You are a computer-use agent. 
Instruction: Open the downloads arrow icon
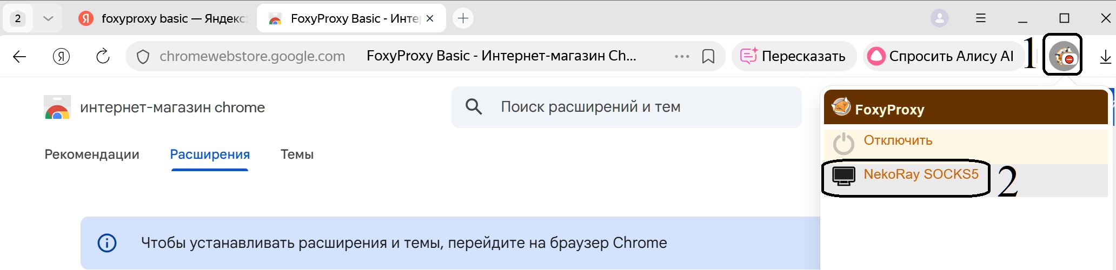tap(1105, 57)
